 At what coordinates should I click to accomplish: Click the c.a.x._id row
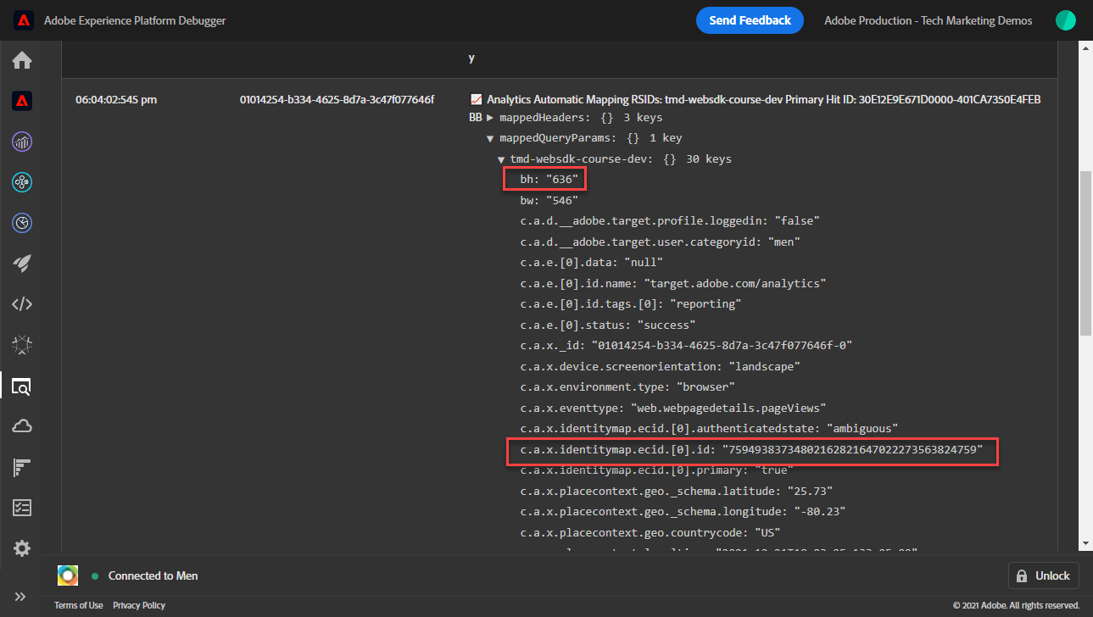(686, 346)
